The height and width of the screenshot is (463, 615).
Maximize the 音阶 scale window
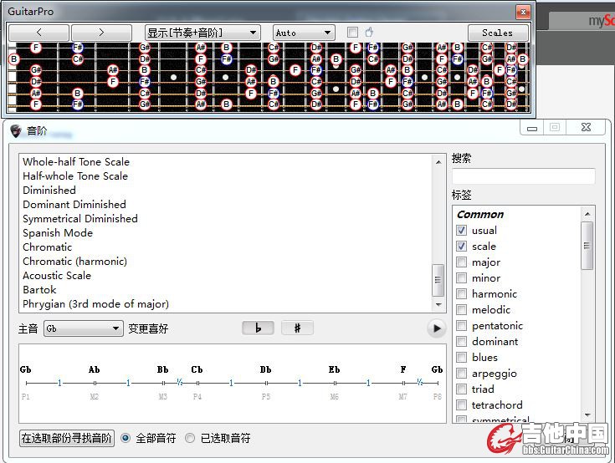tap(555, 127)
